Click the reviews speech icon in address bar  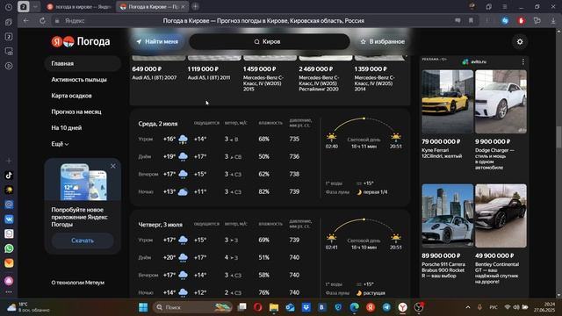458,21
